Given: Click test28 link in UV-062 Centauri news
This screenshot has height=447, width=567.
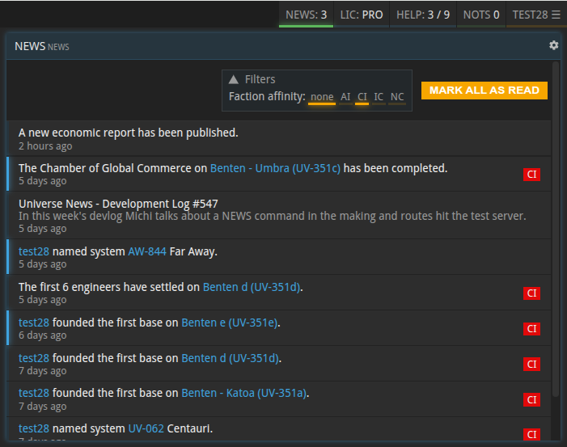Looking at the screenshot, I should click(x=34, y=428).
